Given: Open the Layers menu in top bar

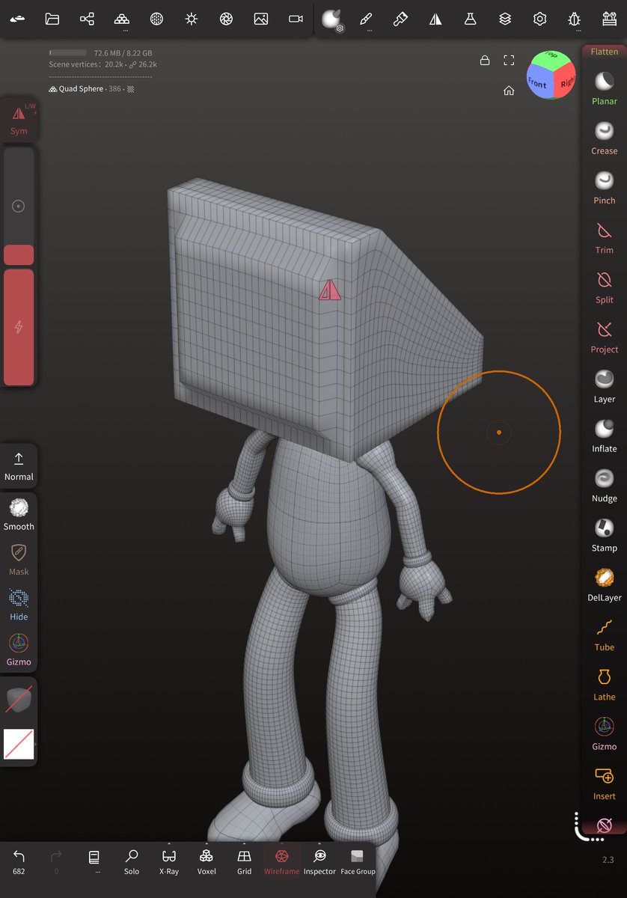Looking at the screenshot, I should click(505, 19).
